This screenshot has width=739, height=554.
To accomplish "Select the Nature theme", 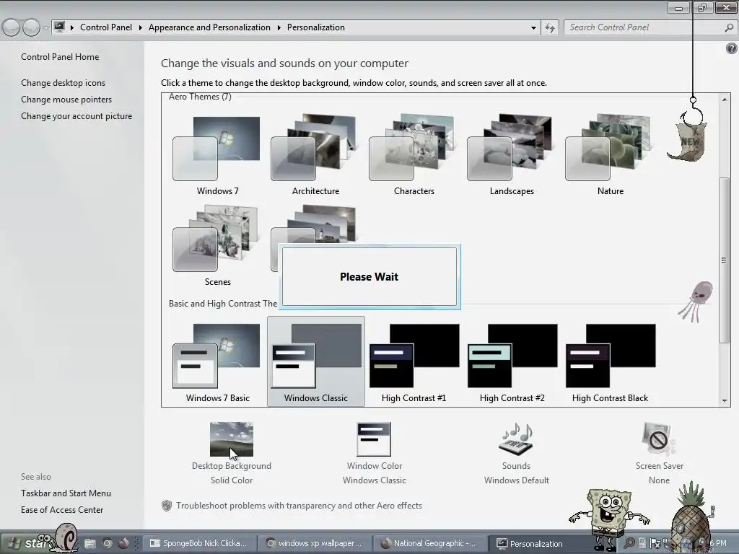I will point(610,154).
